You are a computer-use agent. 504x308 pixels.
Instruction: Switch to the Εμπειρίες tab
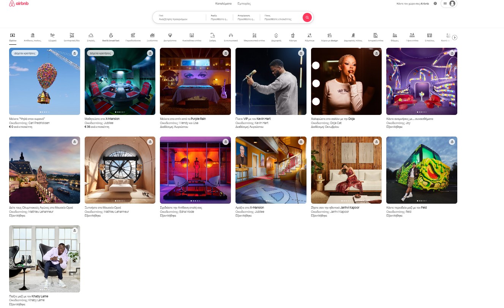click(x=244, y=3)
